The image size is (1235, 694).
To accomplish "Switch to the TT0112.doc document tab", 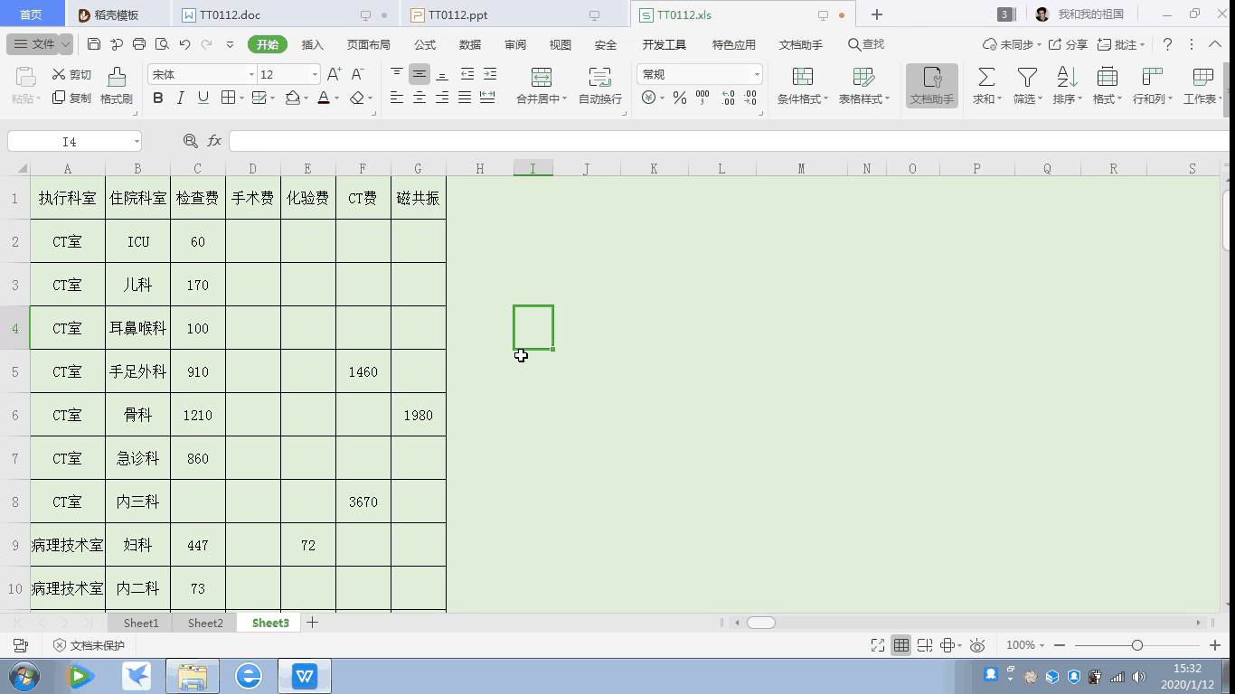I will click(x=286, y=14).
